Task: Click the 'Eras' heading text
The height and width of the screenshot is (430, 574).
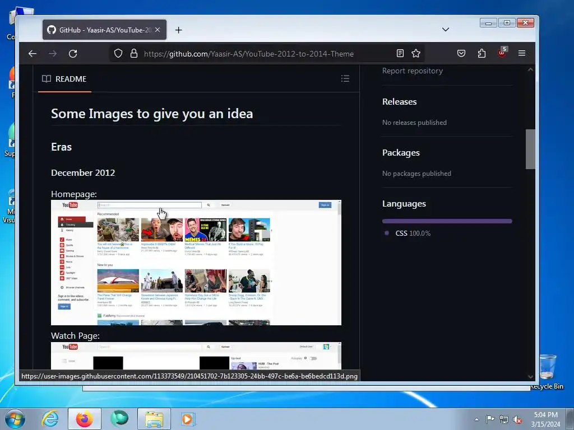Action: click(x=62, y=147)
